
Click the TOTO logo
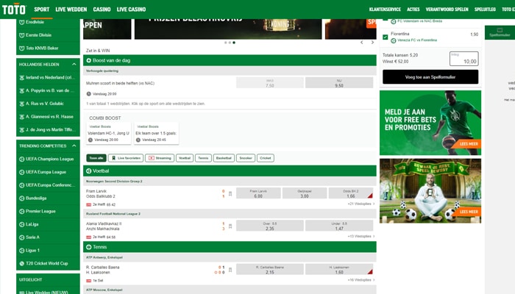point(14,9)
